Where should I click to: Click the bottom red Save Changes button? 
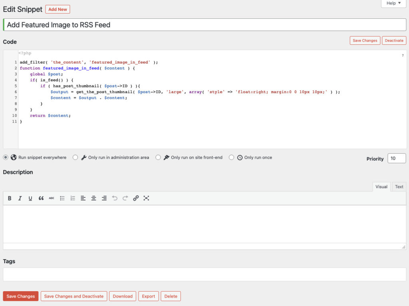click(x=21, y=296)
